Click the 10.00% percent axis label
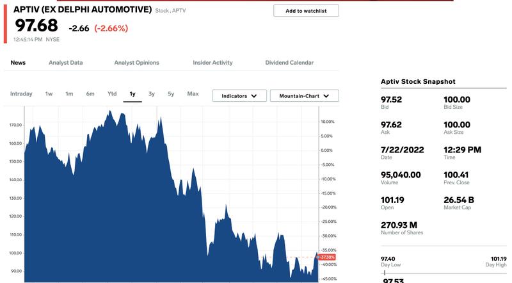This screenshot has height=283, width=512. tap(328, 122)
